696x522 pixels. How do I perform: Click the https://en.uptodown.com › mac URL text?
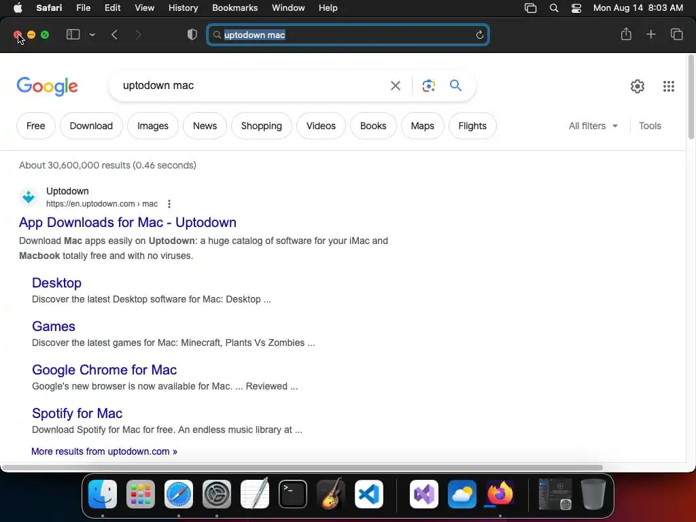(x=102, y=204)
